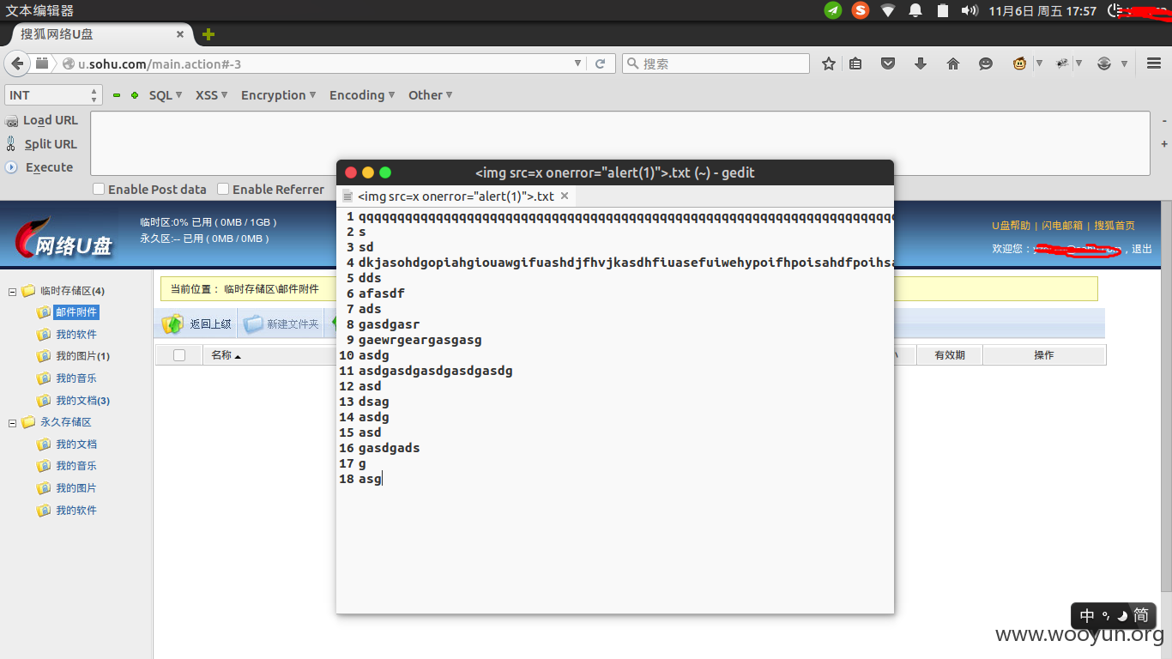The image size is (1172, 659).
Task: Click the Load URL button in HackBar
Action: coord(42,120)
